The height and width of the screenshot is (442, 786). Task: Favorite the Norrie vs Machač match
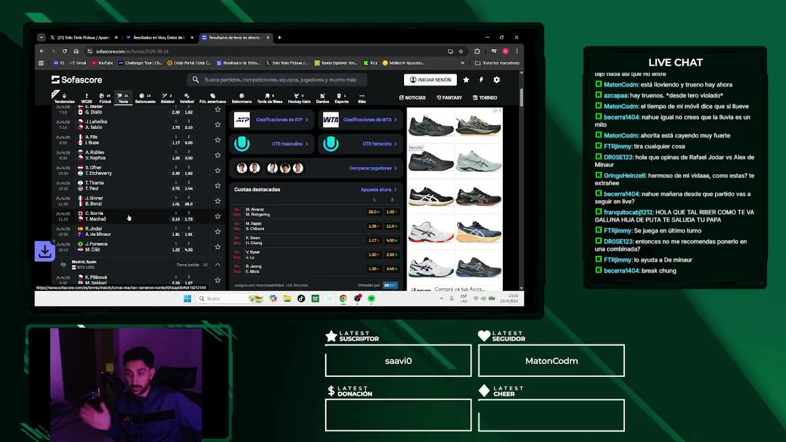(217, 216)
